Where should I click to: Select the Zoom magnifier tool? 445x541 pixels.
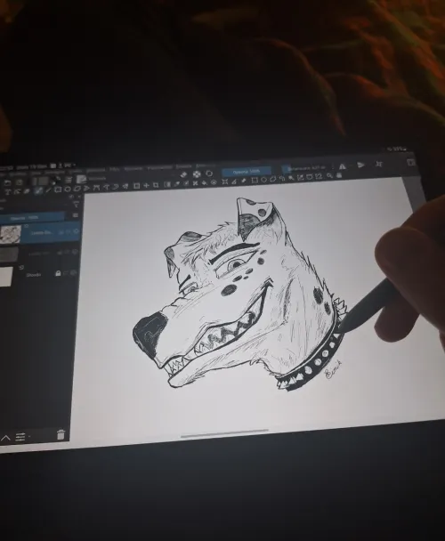pyautogui.click(x=329, y=175)
